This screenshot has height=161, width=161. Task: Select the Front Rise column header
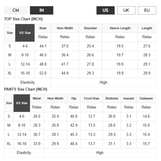[92, 98]
